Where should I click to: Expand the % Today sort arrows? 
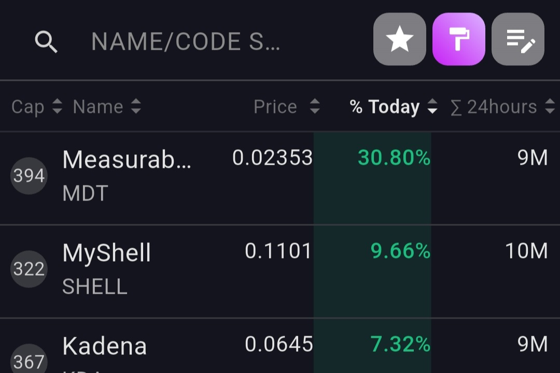(432, 107)
